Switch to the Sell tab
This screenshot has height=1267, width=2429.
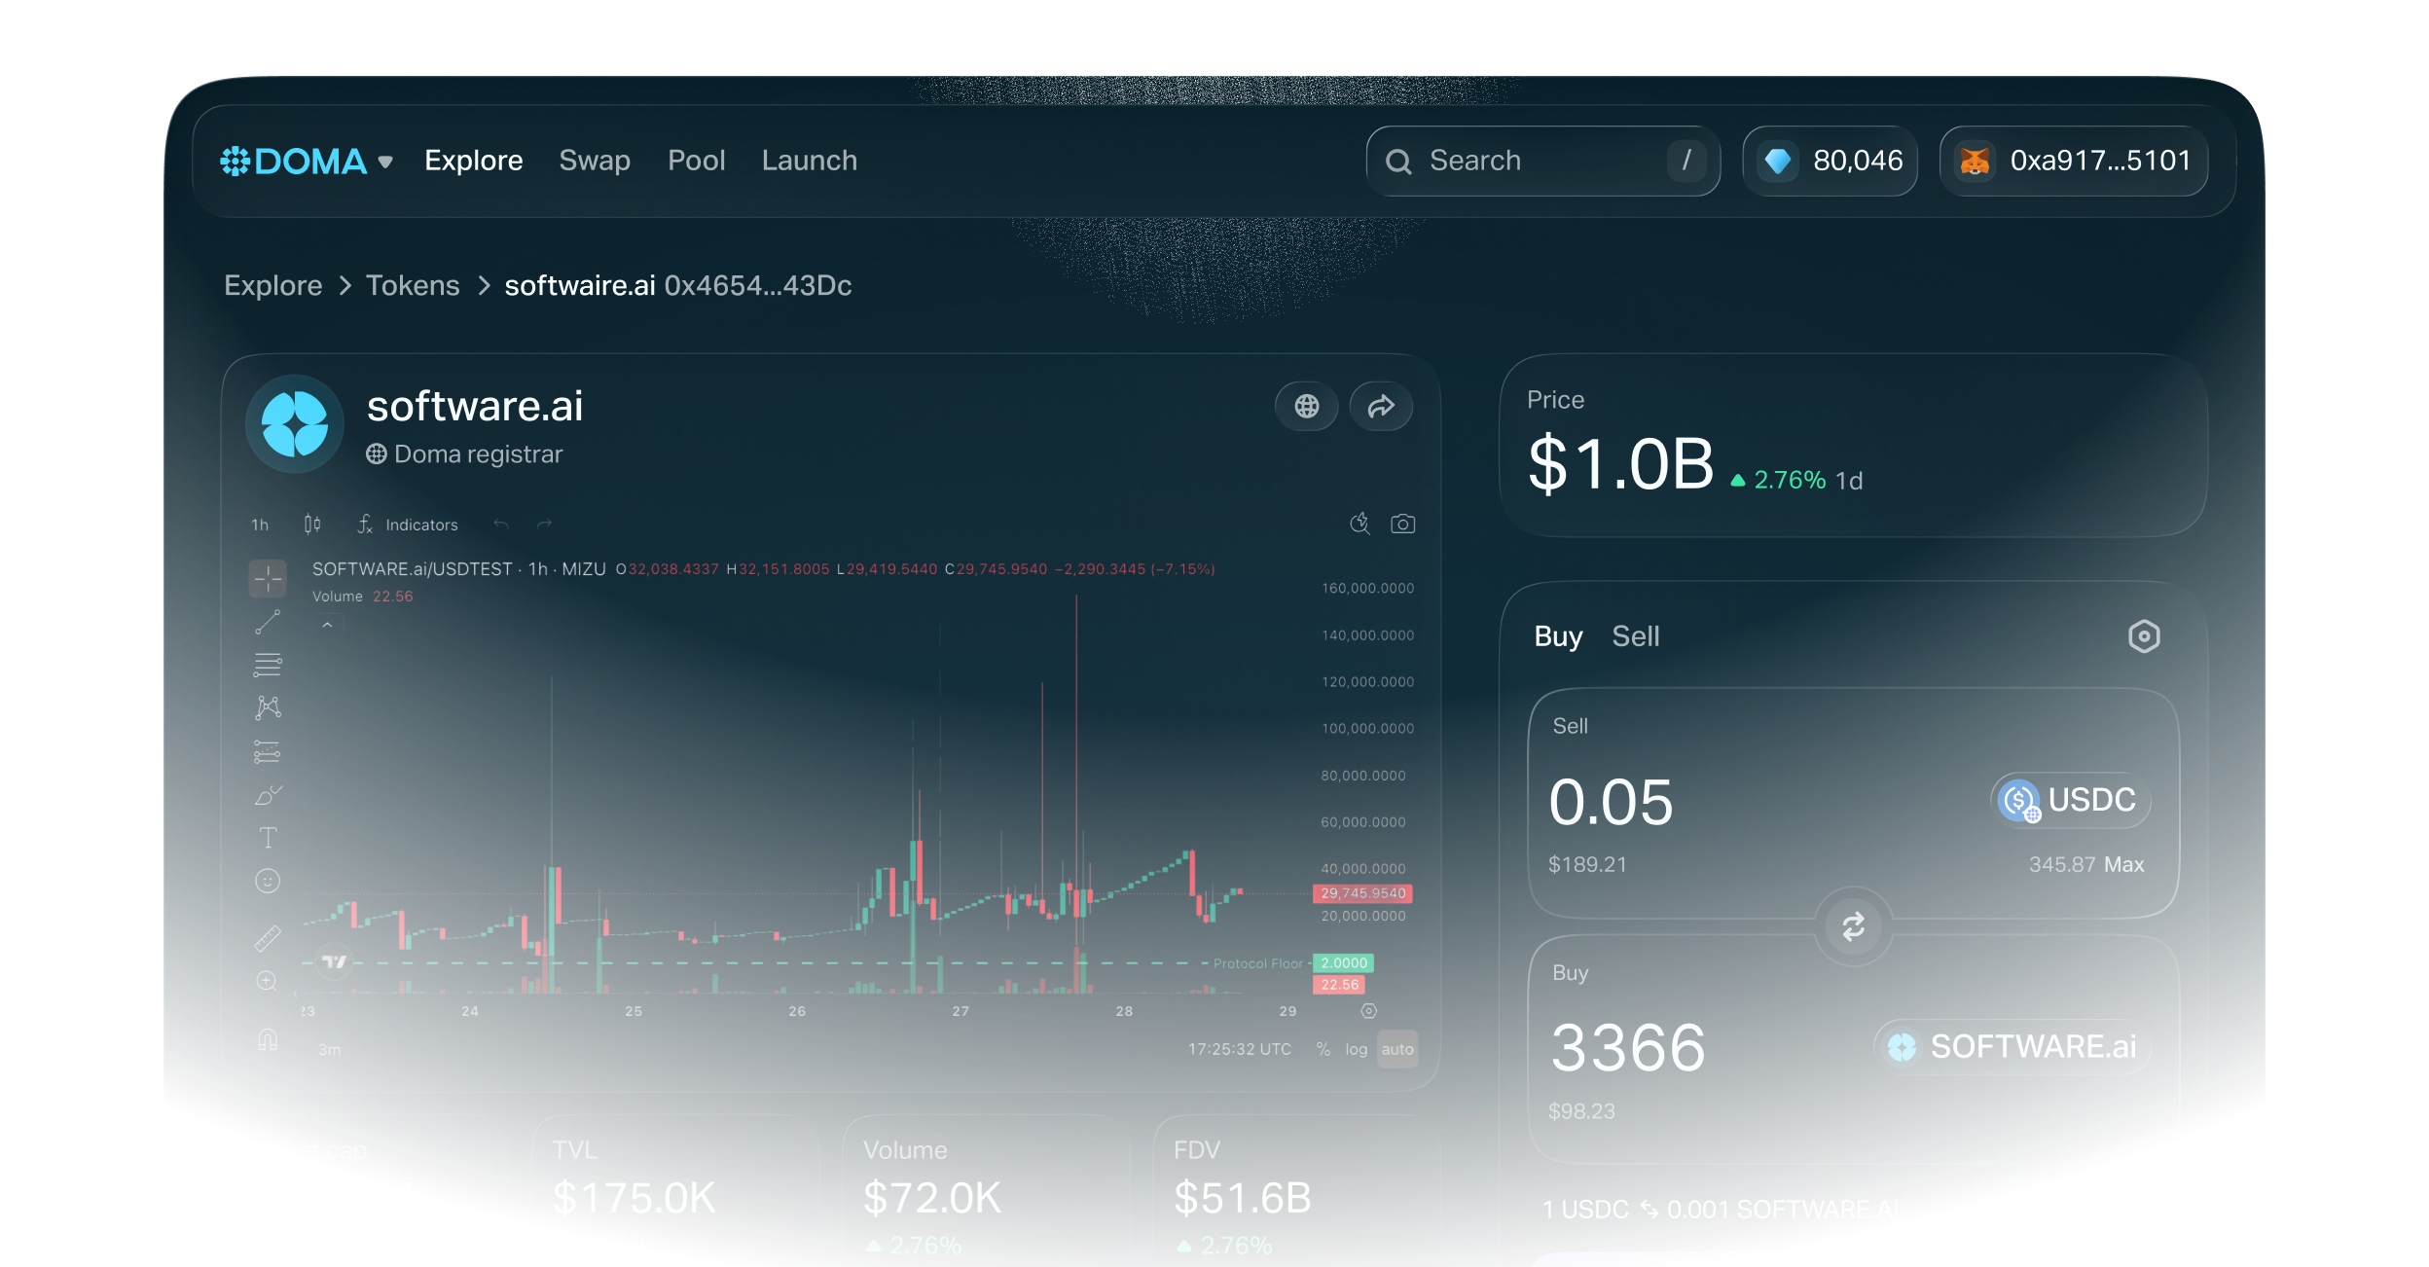[1636, 635]
